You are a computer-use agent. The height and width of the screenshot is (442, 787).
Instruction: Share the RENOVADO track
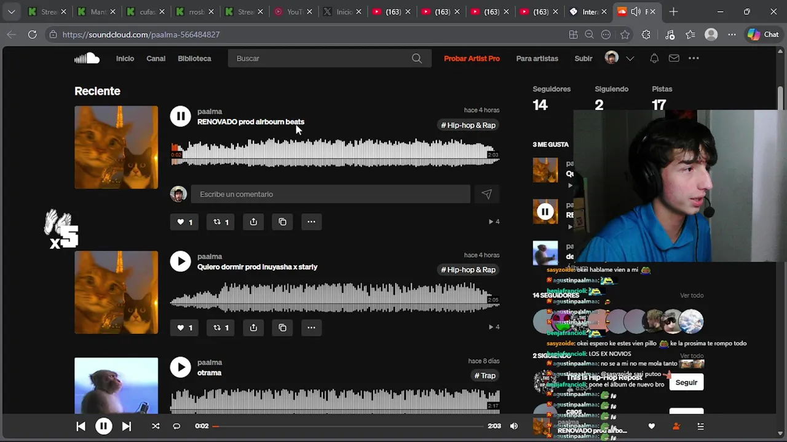click(253, 222)
